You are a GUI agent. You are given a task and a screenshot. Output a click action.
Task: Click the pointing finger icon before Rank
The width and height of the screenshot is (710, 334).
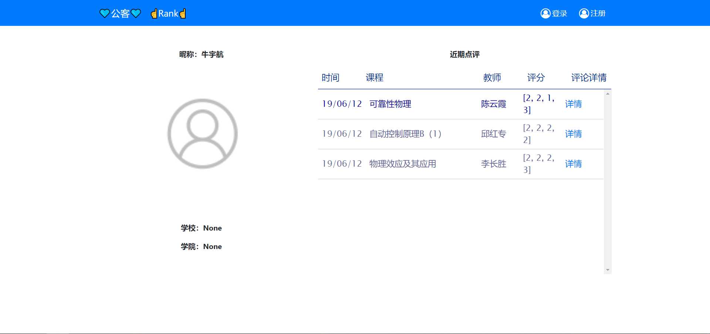[x=154, y=14]
